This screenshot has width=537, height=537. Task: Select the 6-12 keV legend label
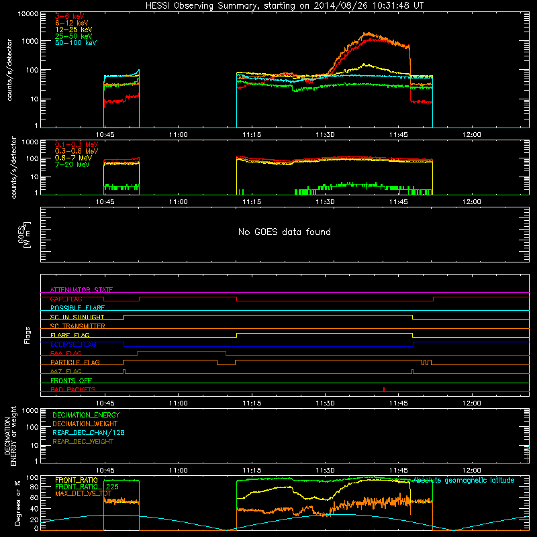point(72,23)
